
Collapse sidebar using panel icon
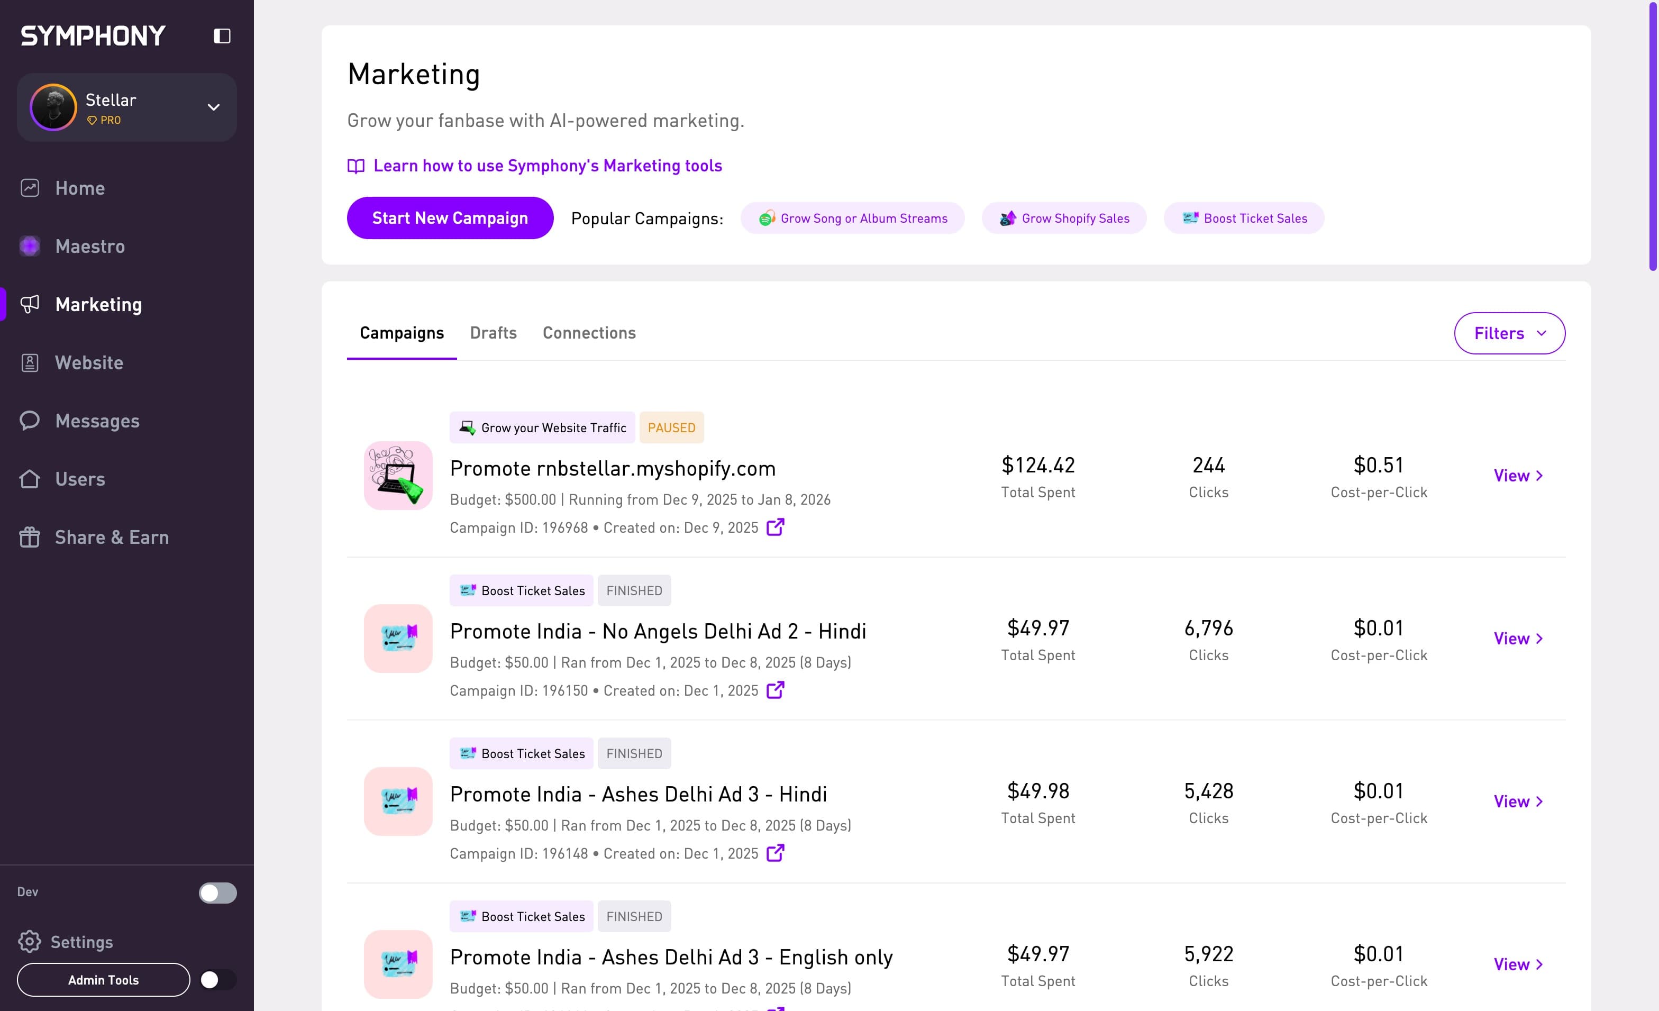point(222,35)
